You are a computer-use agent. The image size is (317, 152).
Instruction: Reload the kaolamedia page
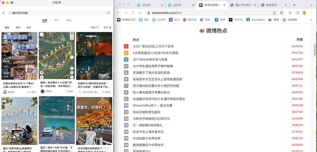click(x=133, y=13)
